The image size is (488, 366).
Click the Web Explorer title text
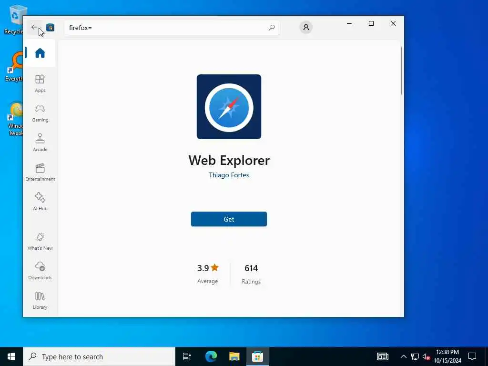pos(229,160)
